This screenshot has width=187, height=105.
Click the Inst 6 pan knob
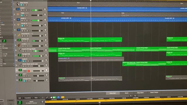(46, 70)
